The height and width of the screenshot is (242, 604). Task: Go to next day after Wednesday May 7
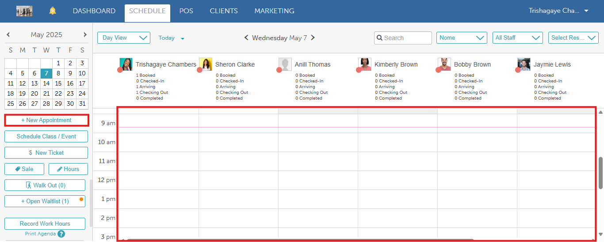pyautogui.click(x=313, y=38)
